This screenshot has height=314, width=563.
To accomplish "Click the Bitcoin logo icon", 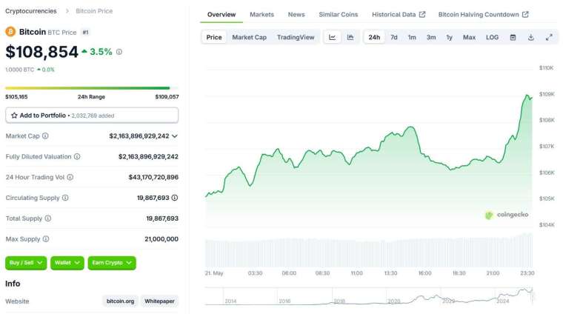I will (x=10, y=32).
